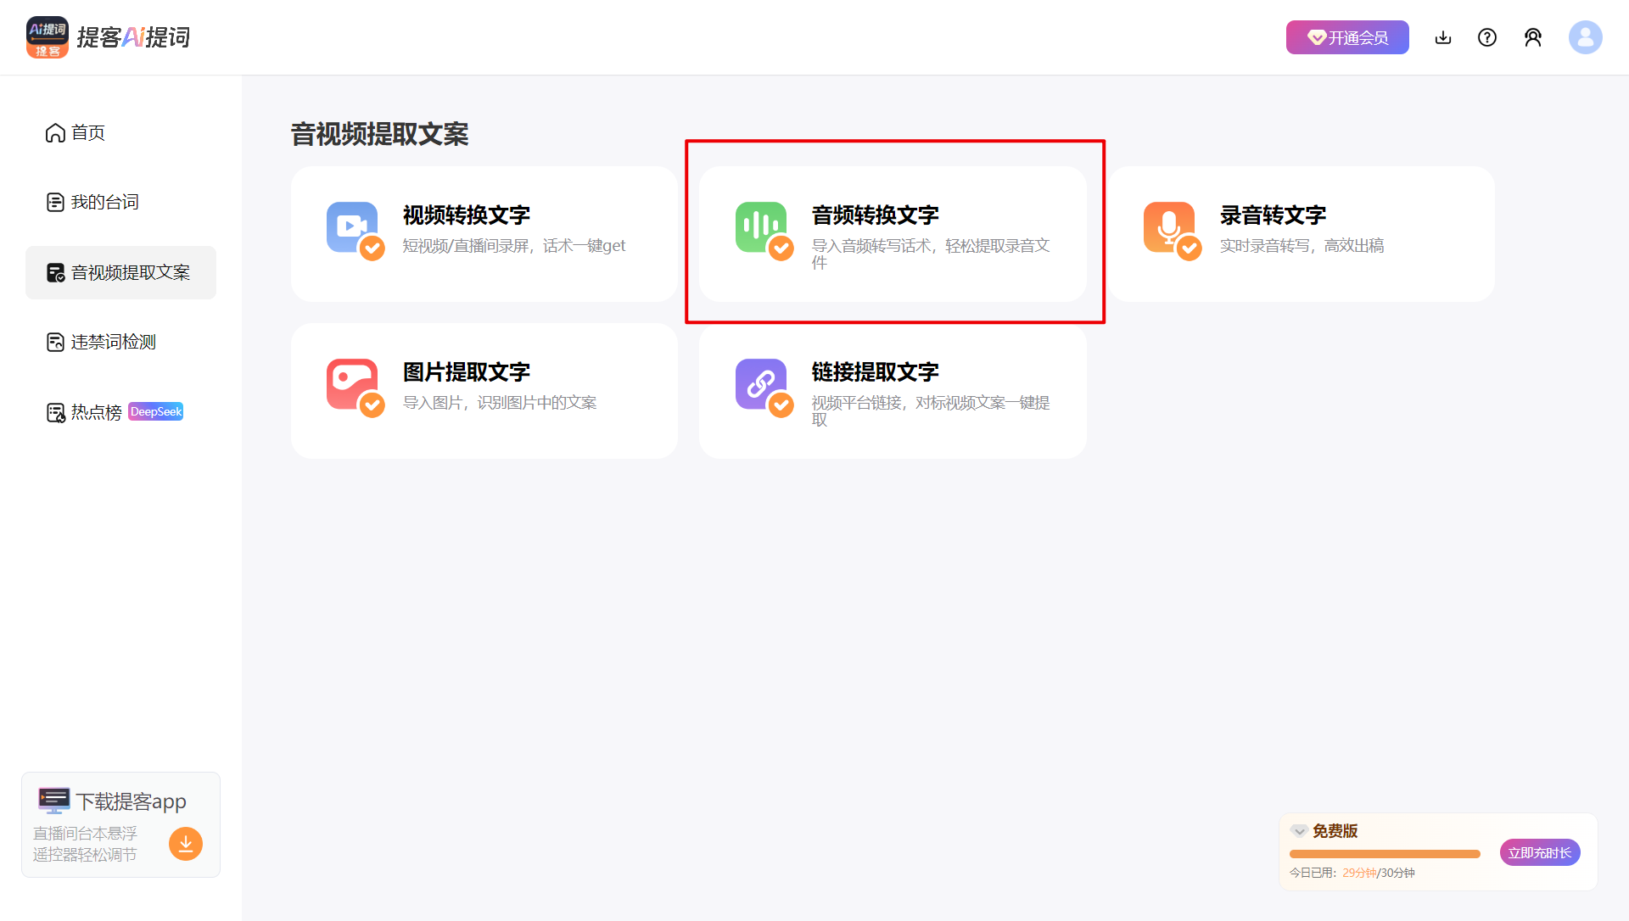Open 热点榜 sidebar item

coord(120,412)
